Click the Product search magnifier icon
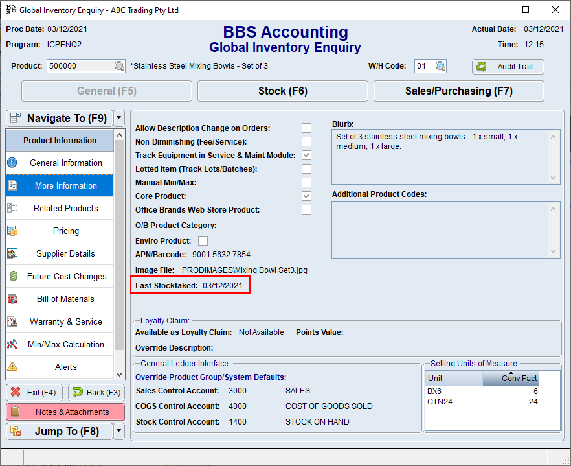This screenshot has width=571, height=466. click(119, 66)
